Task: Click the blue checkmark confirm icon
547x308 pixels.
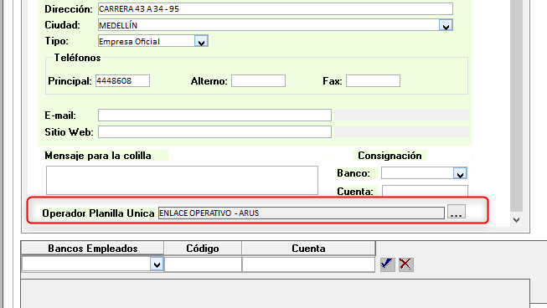Action: click(x=387, y=264)
